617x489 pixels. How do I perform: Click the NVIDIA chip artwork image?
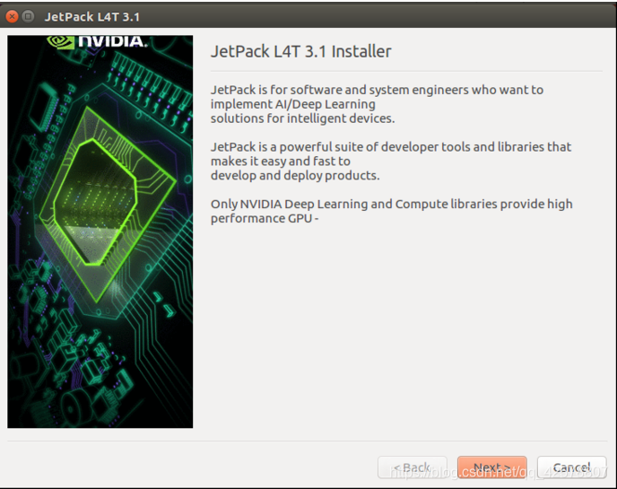click(100, 231)
